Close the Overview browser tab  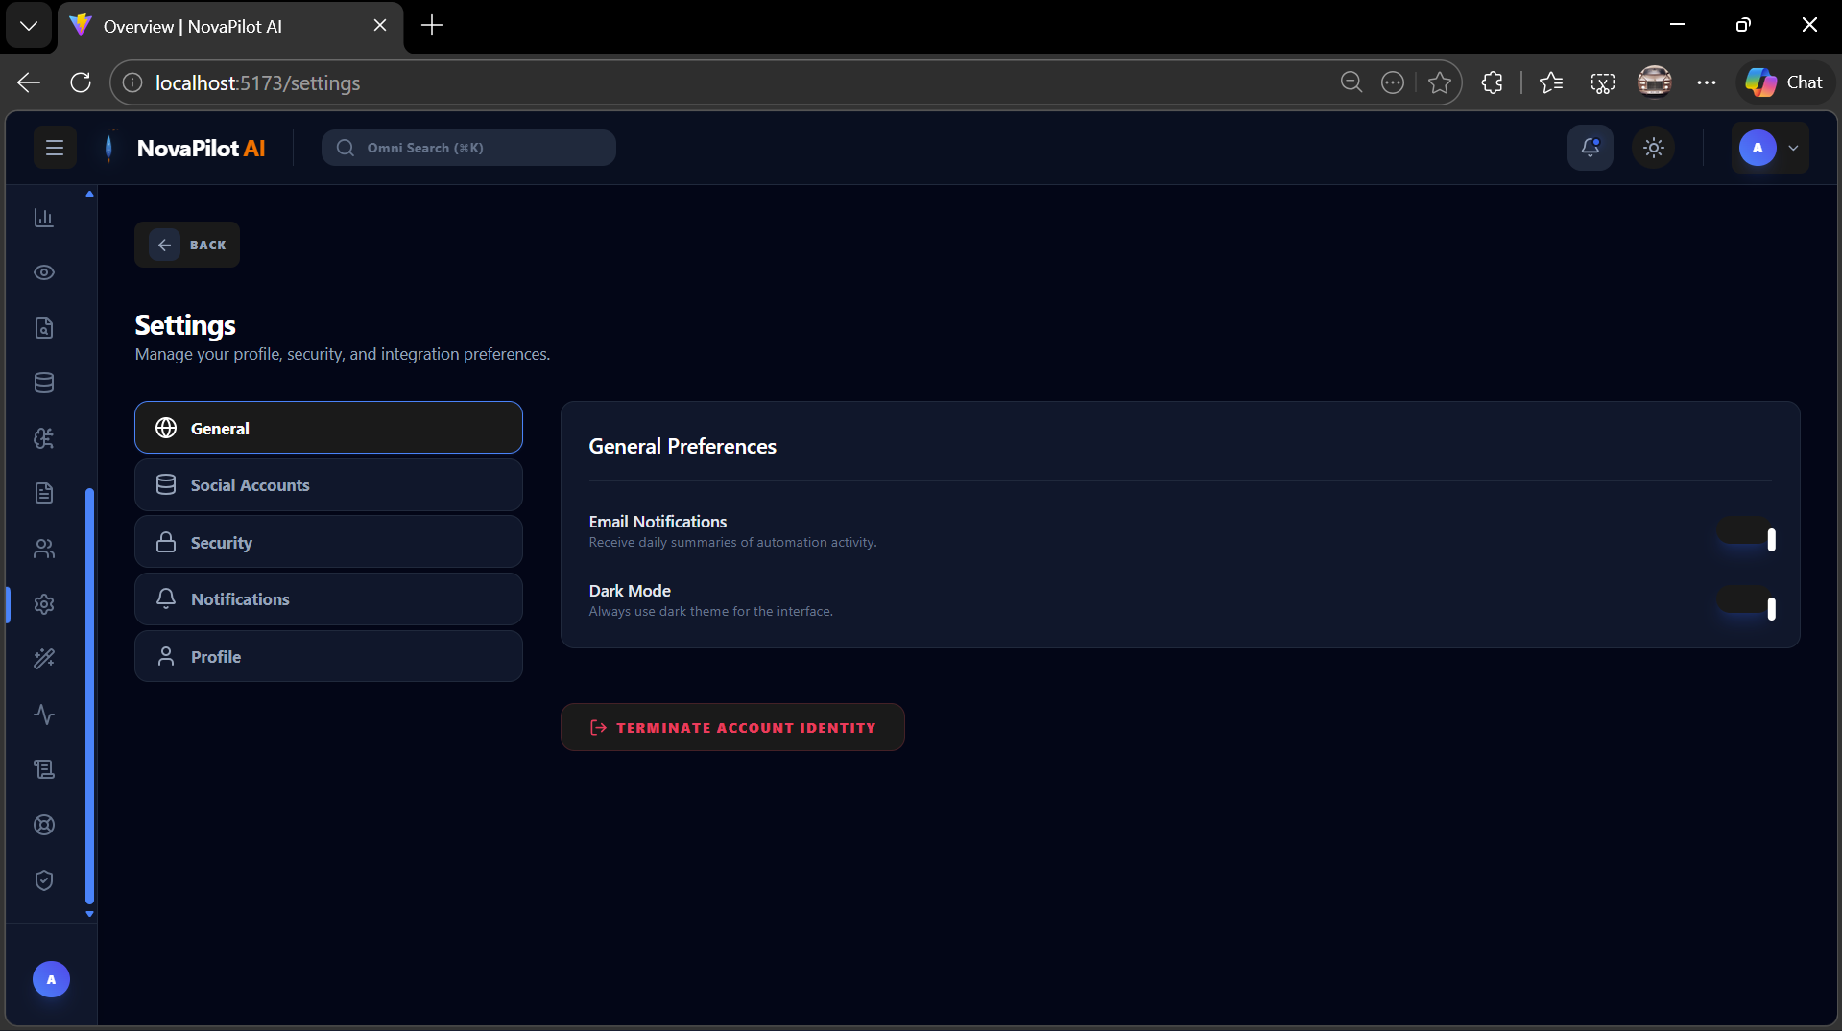380,26
